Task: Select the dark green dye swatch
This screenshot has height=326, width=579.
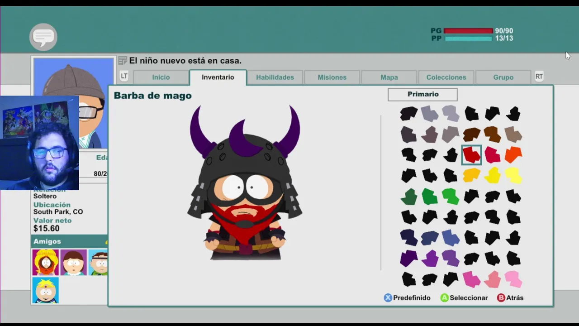Action: click(x=409, y=197)
